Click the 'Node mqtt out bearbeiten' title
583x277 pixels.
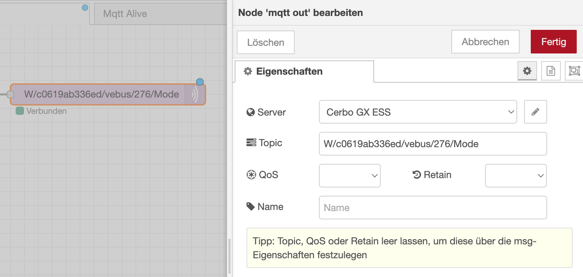[x=301, y=13]
